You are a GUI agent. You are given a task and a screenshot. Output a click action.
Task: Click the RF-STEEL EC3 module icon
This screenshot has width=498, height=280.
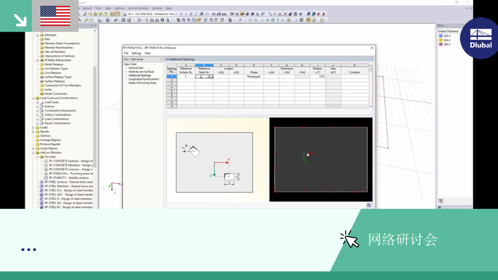point(42,191)
